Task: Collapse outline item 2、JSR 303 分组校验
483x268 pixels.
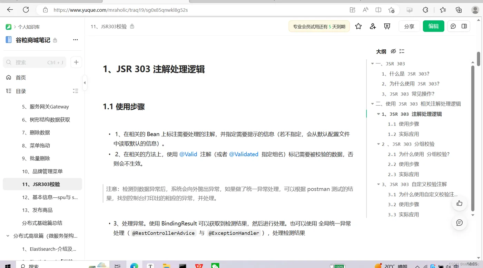Action: (x=378, y=144)
